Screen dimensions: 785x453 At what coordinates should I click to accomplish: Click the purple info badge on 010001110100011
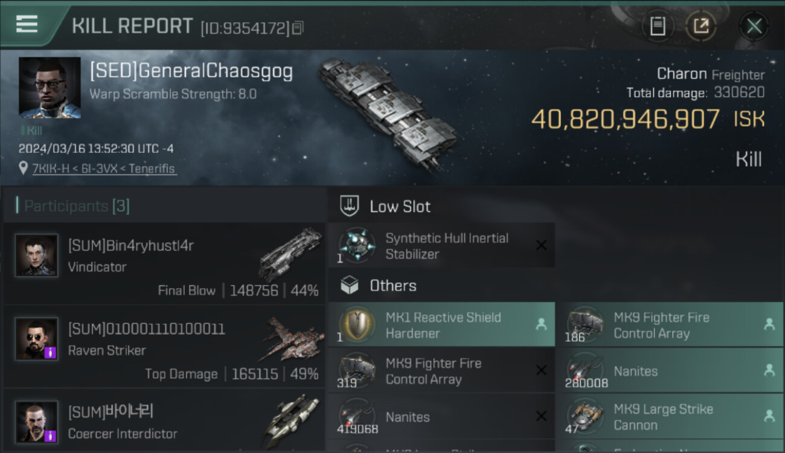click(x=51, y=353)
